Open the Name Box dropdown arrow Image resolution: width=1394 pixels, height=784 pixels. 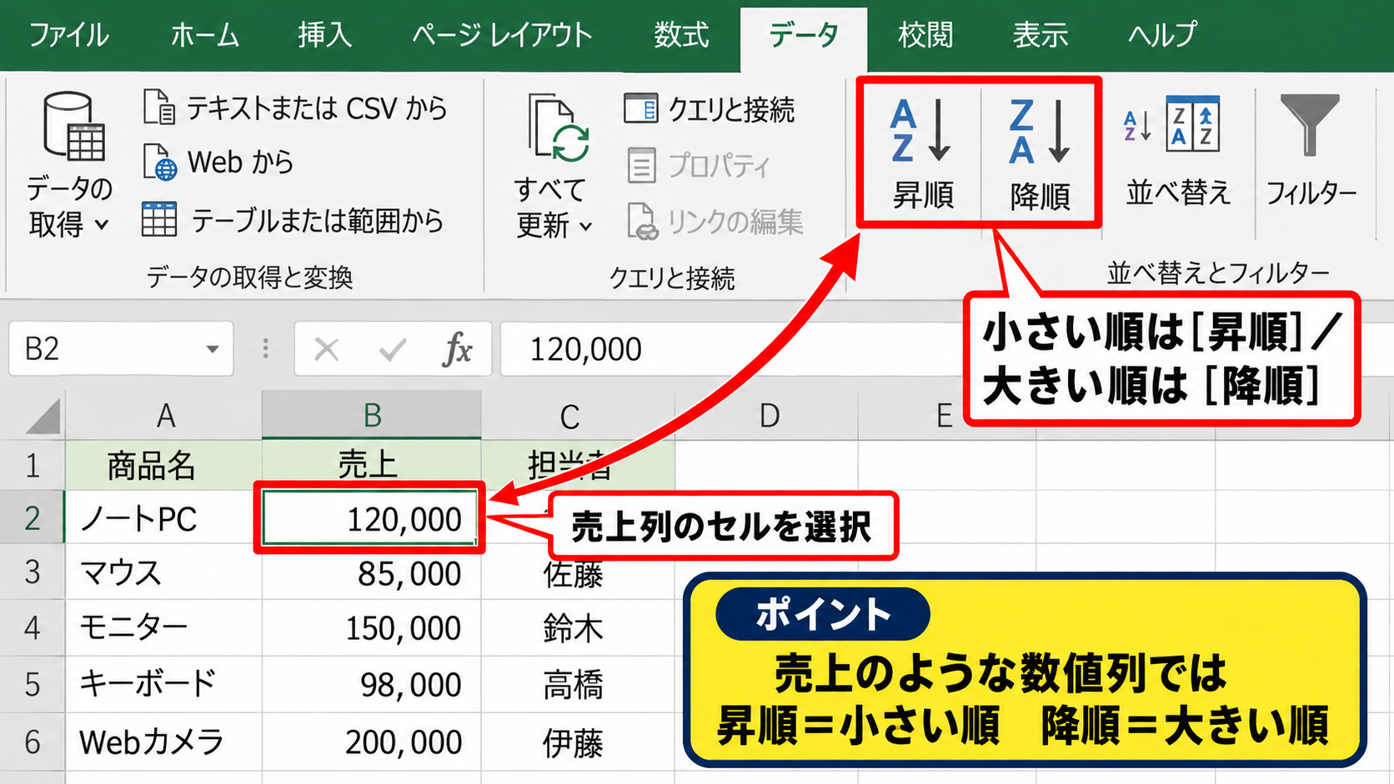[213, 349]
